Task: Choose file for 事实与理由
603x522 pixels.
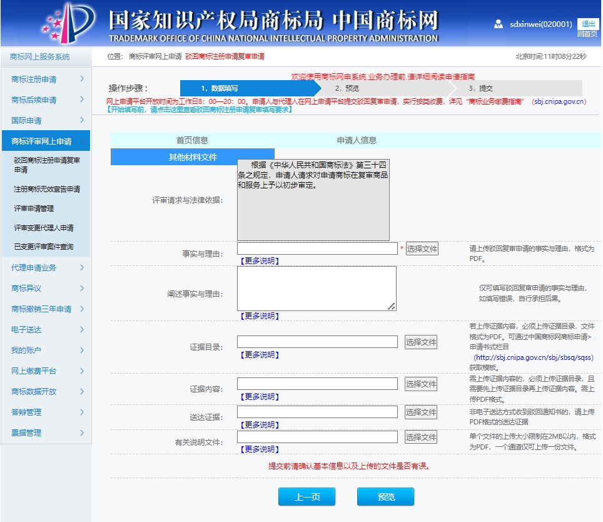Action: (422, 248)
